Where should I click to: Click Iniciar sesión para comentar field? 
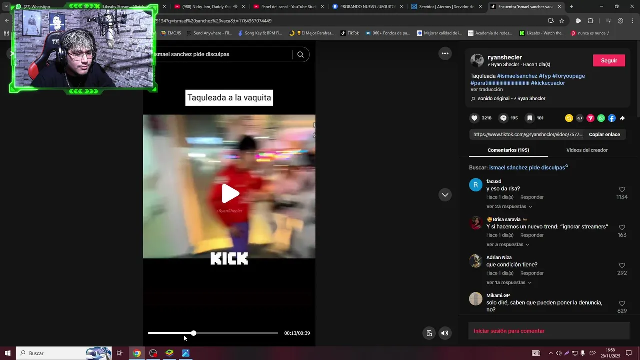tap(549, 331)
